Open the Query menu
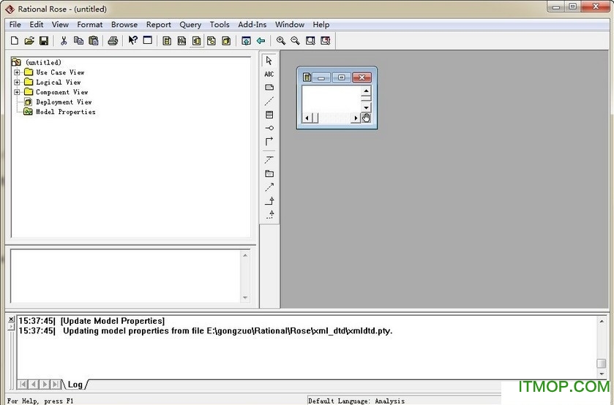 (190, 24)
